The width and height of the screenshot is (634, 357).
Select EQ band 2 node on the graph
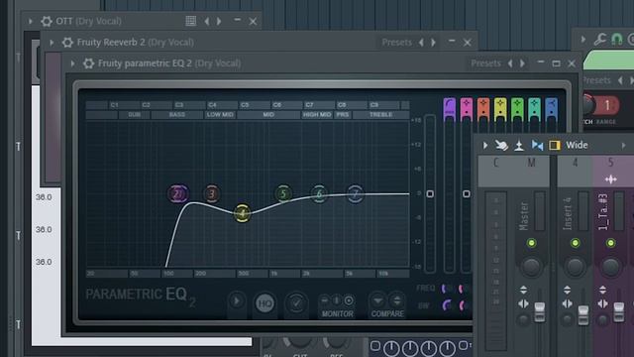(x=177, y=194)
